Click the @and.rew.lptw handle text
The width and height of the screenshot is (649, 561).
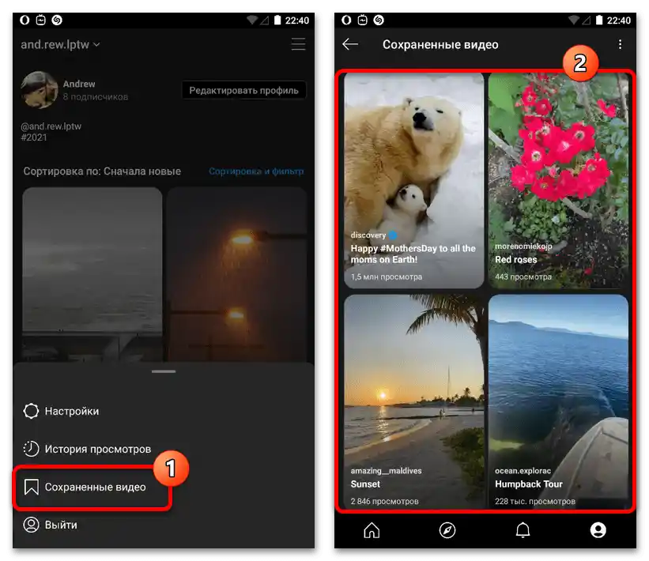coord(51,126)
